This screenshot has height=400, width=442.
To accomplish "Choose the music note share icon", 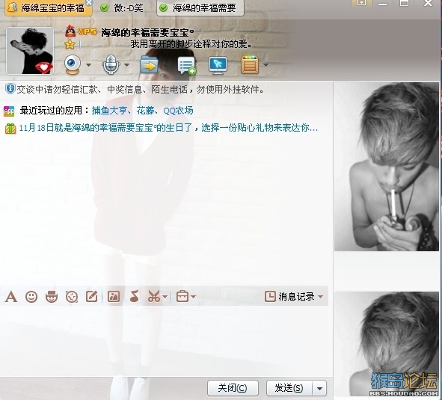I will (134, 297).
